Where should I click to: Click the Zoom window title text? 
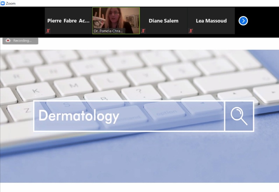coord(11,3)
